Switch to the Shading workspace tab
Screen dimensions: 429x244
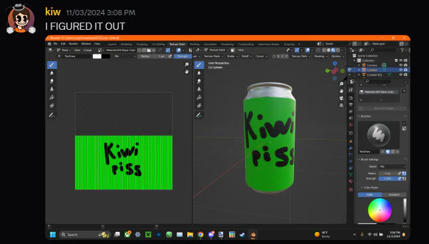click(x=195, y=44)
